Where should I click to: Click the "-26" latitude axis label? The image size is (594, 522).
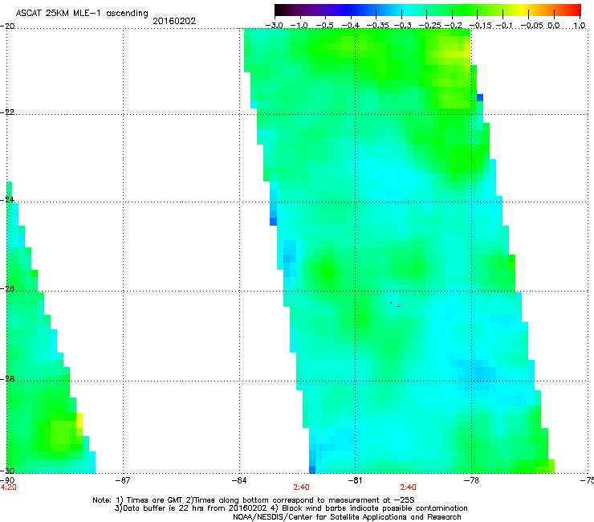tap(7, 288)
